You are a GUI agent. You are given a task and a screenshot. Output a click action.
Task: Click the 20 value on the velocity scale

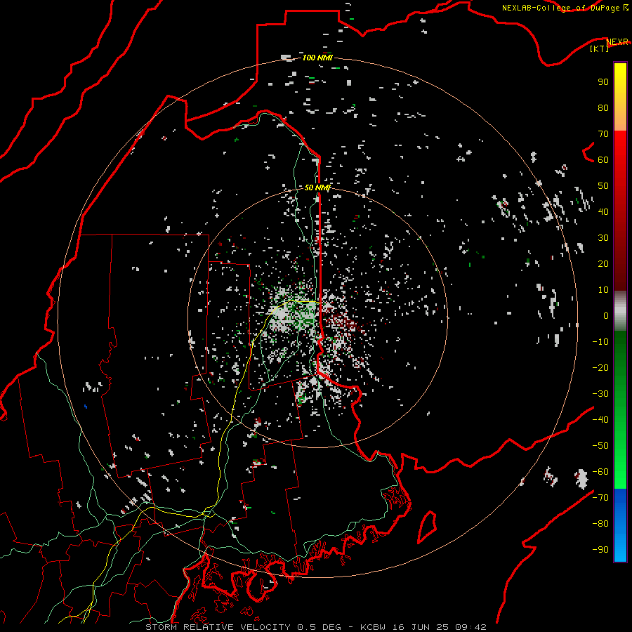tap(603, 264)
